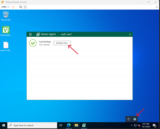This screenshot has height=129, width=160.
Task: Pause the virtual machine
Action: (13, 7)
